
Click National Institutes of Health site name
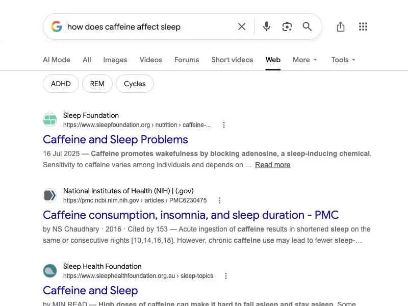[x=129, y=191]
